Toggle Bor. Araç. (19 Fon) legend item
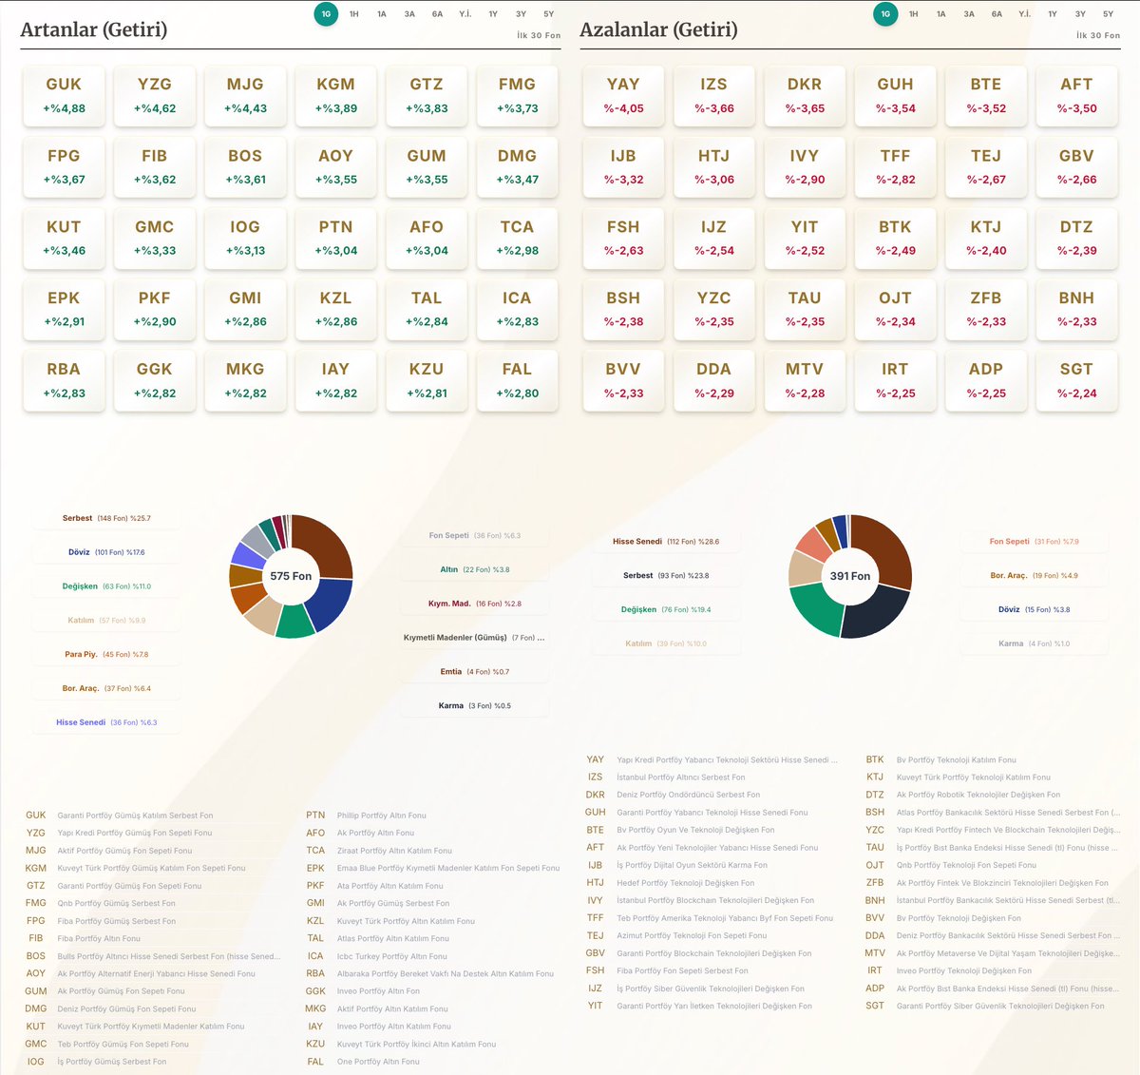1140x1075 pixels. pos(1035,575)
